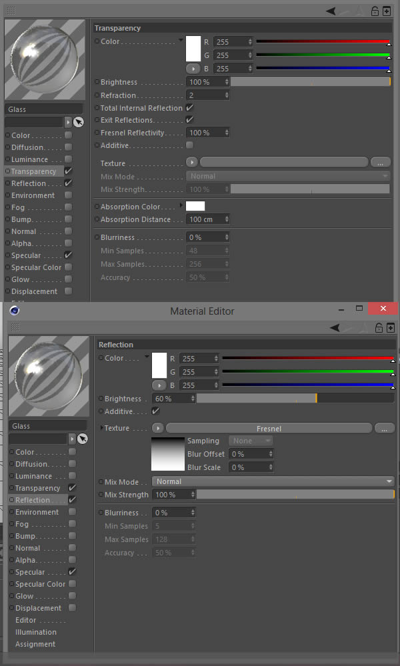Click Cinema 4D logo in Material Editor title bar
400x666 pixels.
point(15,311)
